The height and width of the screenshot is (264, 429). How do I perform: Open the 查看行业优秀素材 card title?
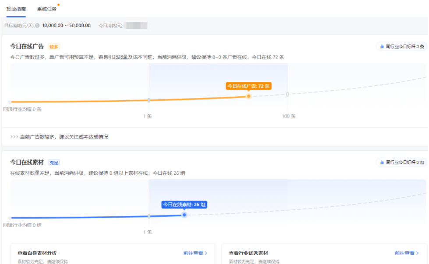tap(248, 253)
